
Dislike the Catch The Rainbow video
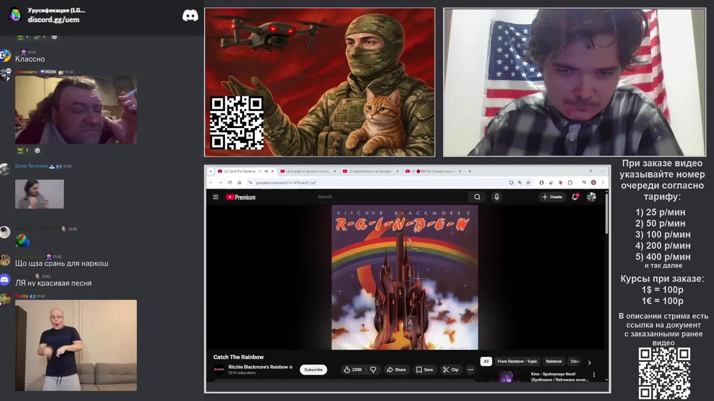(373, 369)
